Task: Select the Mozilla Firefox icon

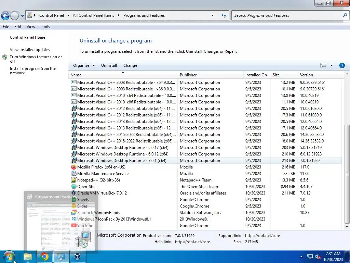Action: pyautogui.click(x=74, y=167)
